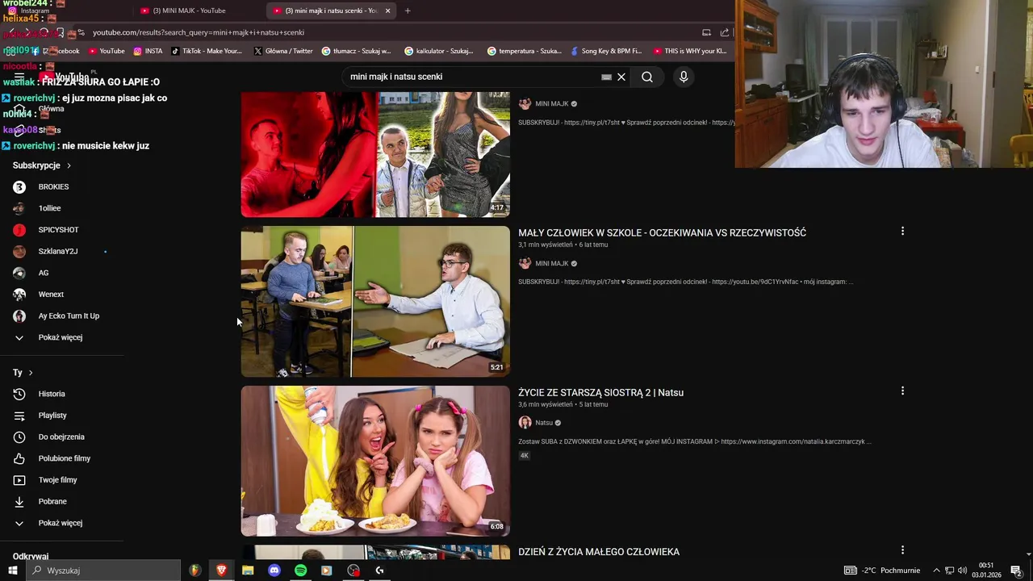Open Discord from the taskbar

tap(274, 571)
